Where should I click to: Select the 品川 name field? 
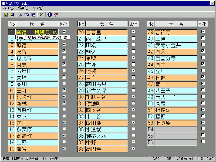(x=37, y=84)
